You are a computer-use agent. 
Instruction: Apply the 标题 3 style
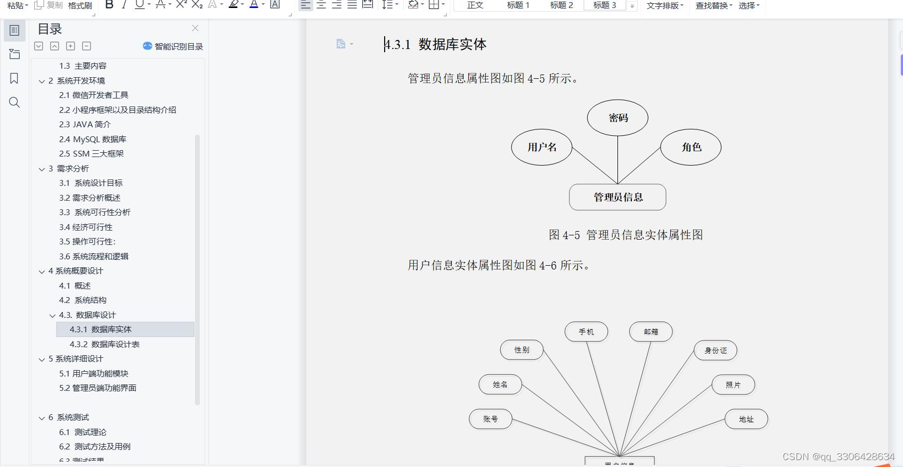click(605, 5)
